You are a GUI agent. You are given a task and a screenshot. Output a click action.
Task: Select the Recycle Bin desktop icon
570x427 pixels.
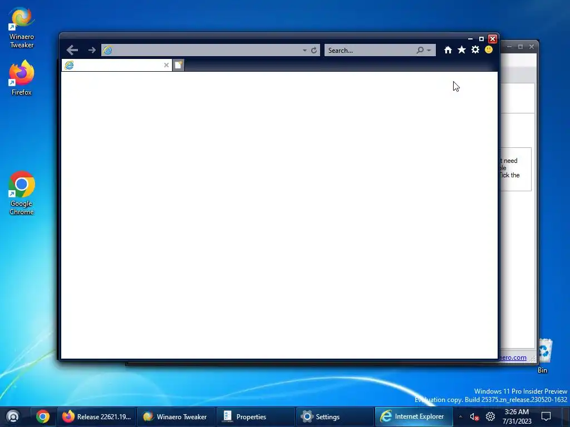click(x=544, y=356)
